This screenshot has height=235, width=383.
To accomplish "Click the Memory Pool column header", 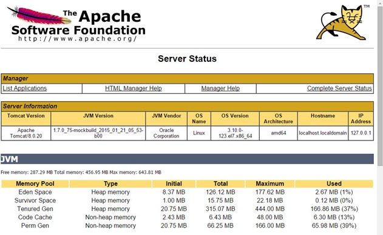I will tap(35, 184).
